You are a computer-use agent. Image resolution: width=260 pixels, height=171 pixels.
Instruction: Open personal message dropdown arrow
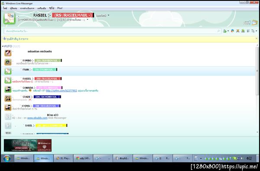coord(88,19)
